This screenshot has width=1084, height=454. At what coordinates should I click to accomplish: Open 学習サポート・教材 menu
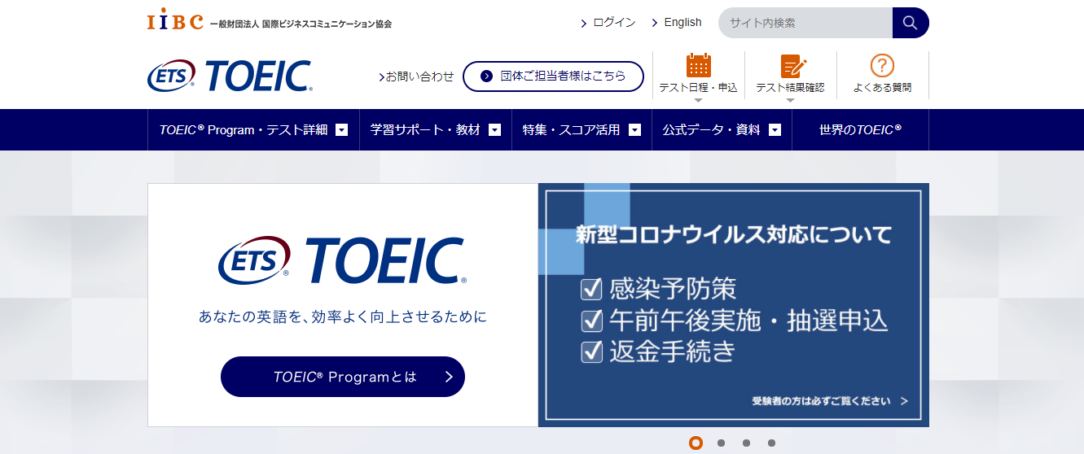click(x=436, y=129)
